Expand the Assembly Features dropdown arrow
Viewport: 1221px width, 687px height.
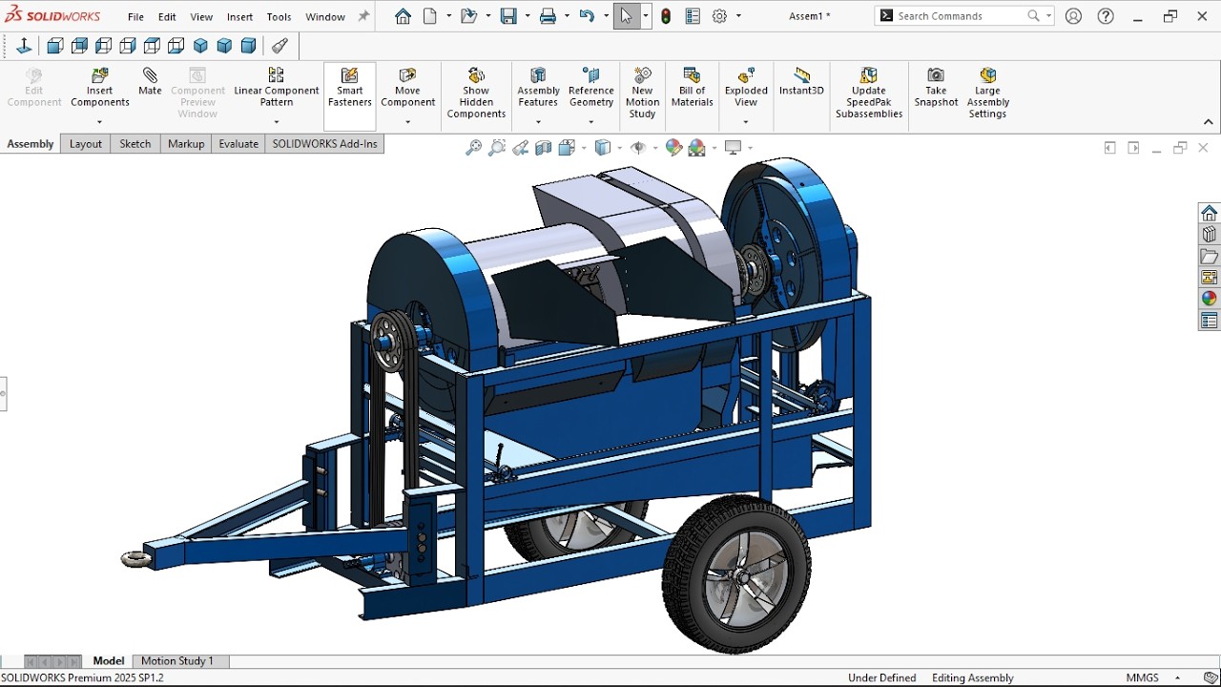(x=538, y=122)
